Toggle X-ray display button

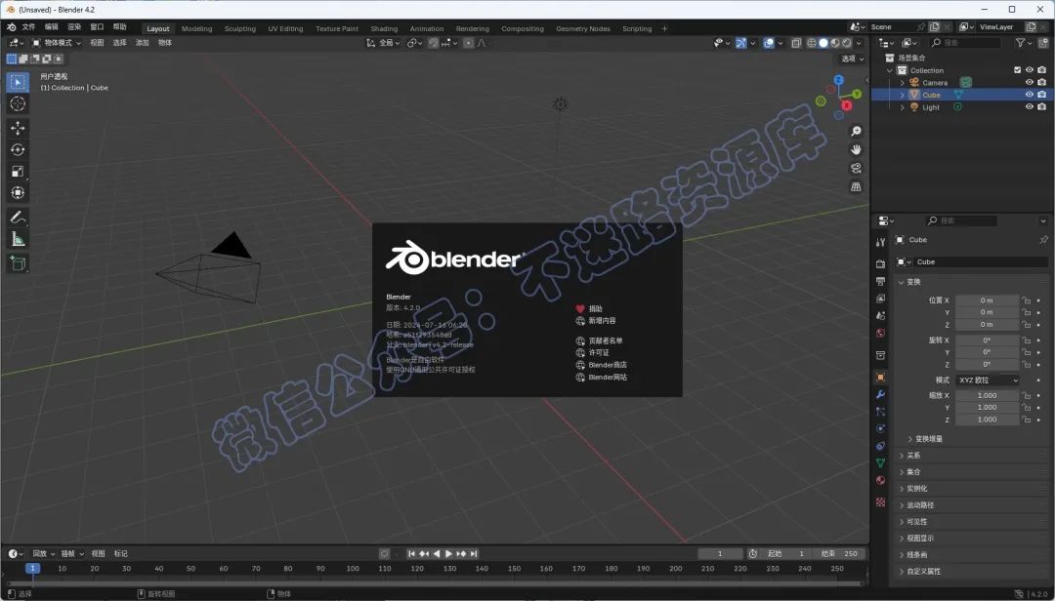click(x=796, y=43)
